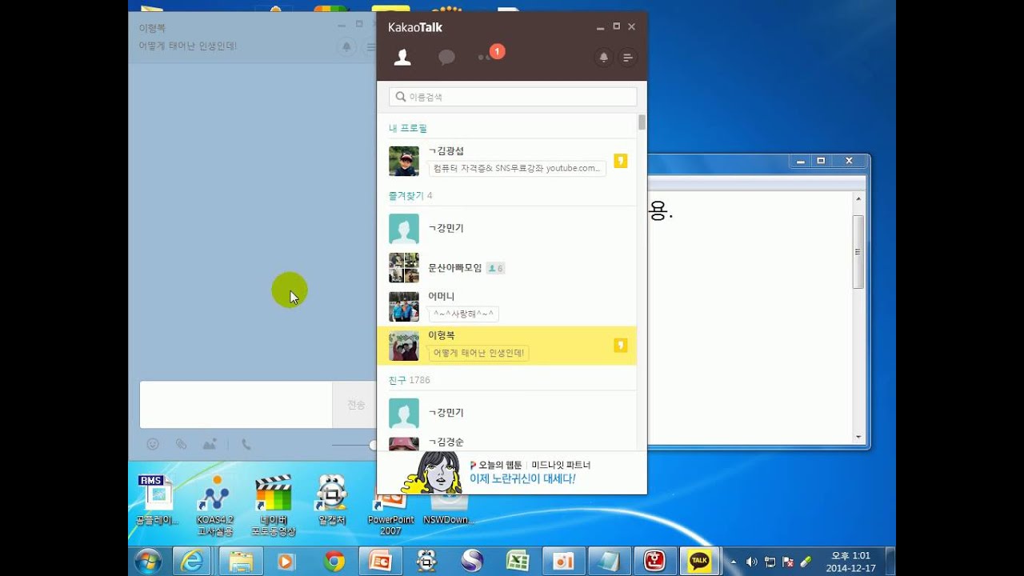Show hidden tray icons arrow
The image size is (1024, 576).
coord(734,562)
